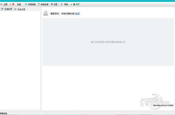Screen dimensions: 175x115
Task: Switch to the 快捷目录 tab
Action: [x=7, y=9]
